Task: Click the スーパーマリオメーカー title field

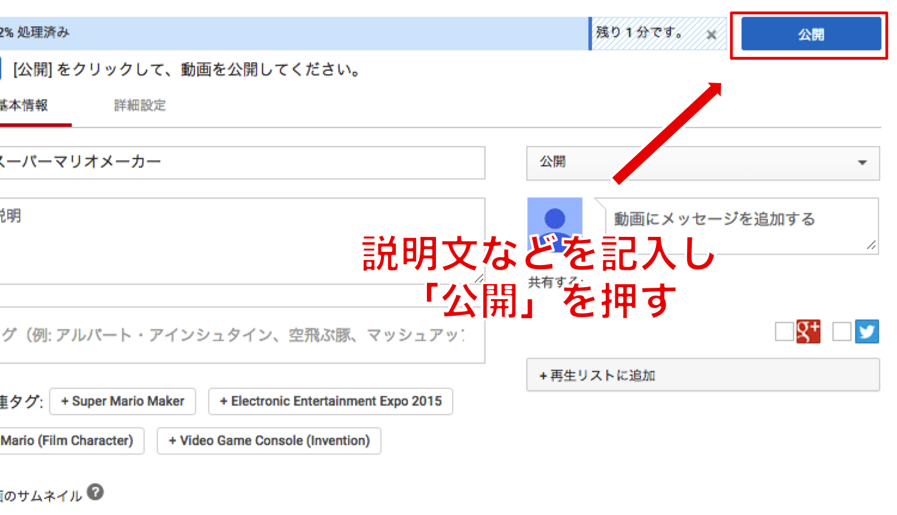Action: pyautogui.click(x=239, y=162)
